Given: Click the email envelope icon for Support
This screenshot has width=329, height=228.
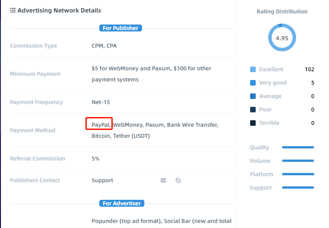Looking at the screenshot, I should (x=163, y=180).
